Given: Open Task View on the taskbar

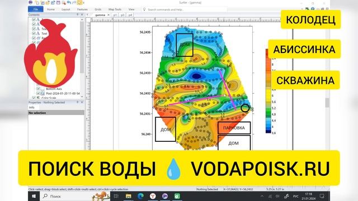Looking at the screenshot, I should click(116, 196).
